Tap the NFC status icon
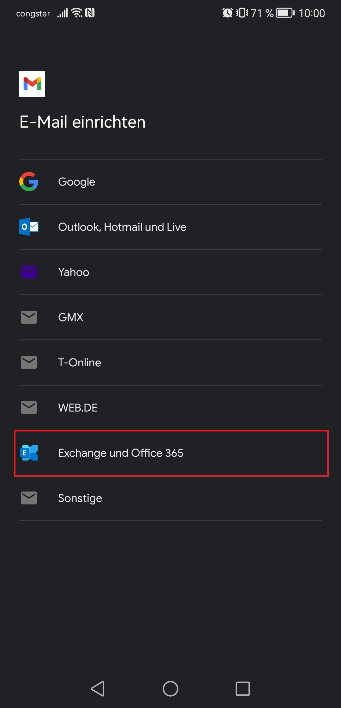This screenshot has width=341, height=708. coord(90,13)
